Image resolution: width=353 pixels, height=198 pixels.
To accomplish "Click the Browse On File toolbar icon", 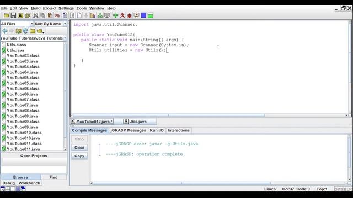I will click(20, 15).
